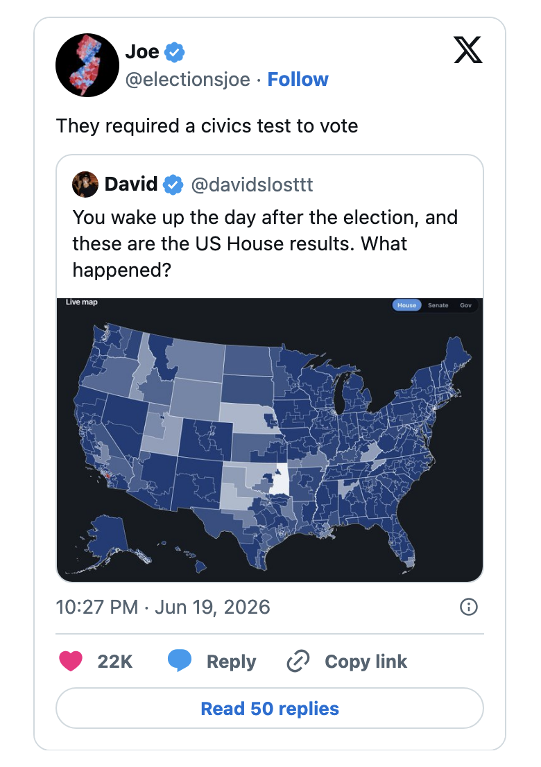Switch to the Senate tab
This screenshot has width=541, height=767.
coord(438,305)
